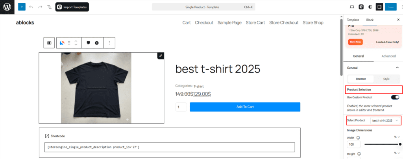Open the Store Cart navigation link

(x=255, y=22)
